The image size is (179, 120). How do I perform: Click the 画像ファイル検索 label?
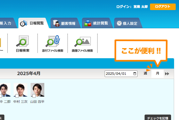(x=82, y=51)
